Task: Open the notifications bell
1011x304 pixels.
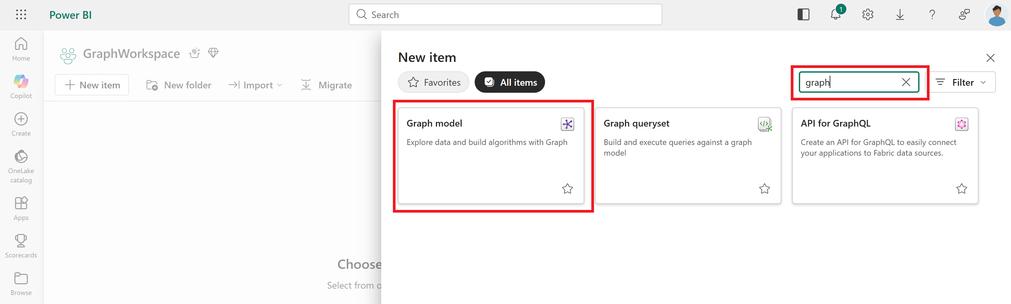Action: click(x=836, y=15)
